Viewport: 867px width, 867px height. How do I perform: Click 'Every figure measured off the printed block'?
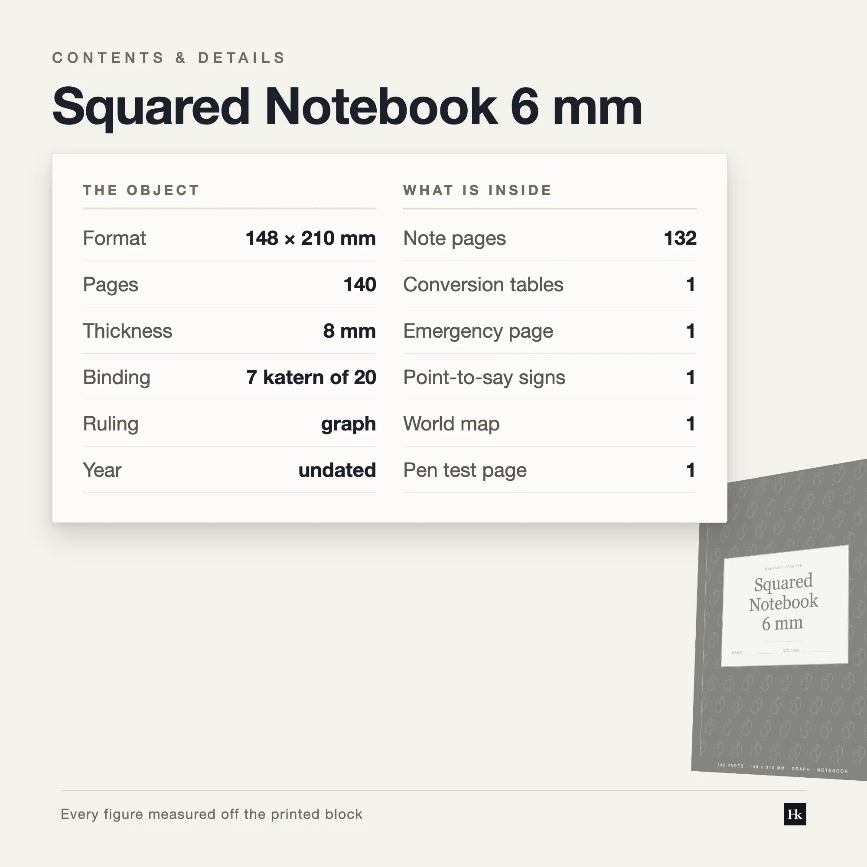point(212,814)
